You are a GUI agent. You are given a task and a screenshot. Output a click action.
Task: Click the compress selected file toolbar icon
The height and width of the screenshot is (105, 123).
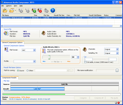pos(20,10)
